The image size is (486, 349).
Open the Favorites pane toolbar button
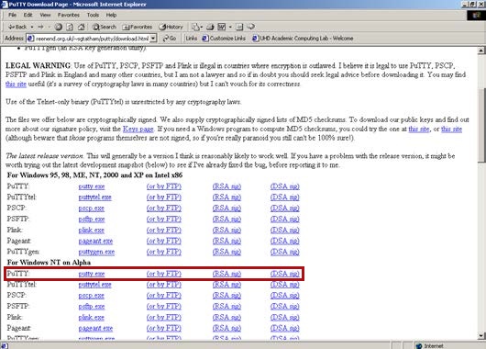pyautogui.click(x=138, y=27)
